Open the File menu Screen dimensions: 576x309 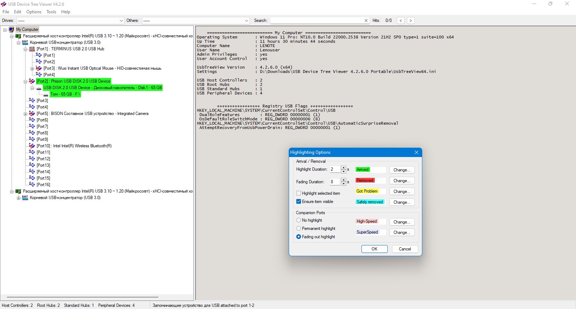point(6,12)
